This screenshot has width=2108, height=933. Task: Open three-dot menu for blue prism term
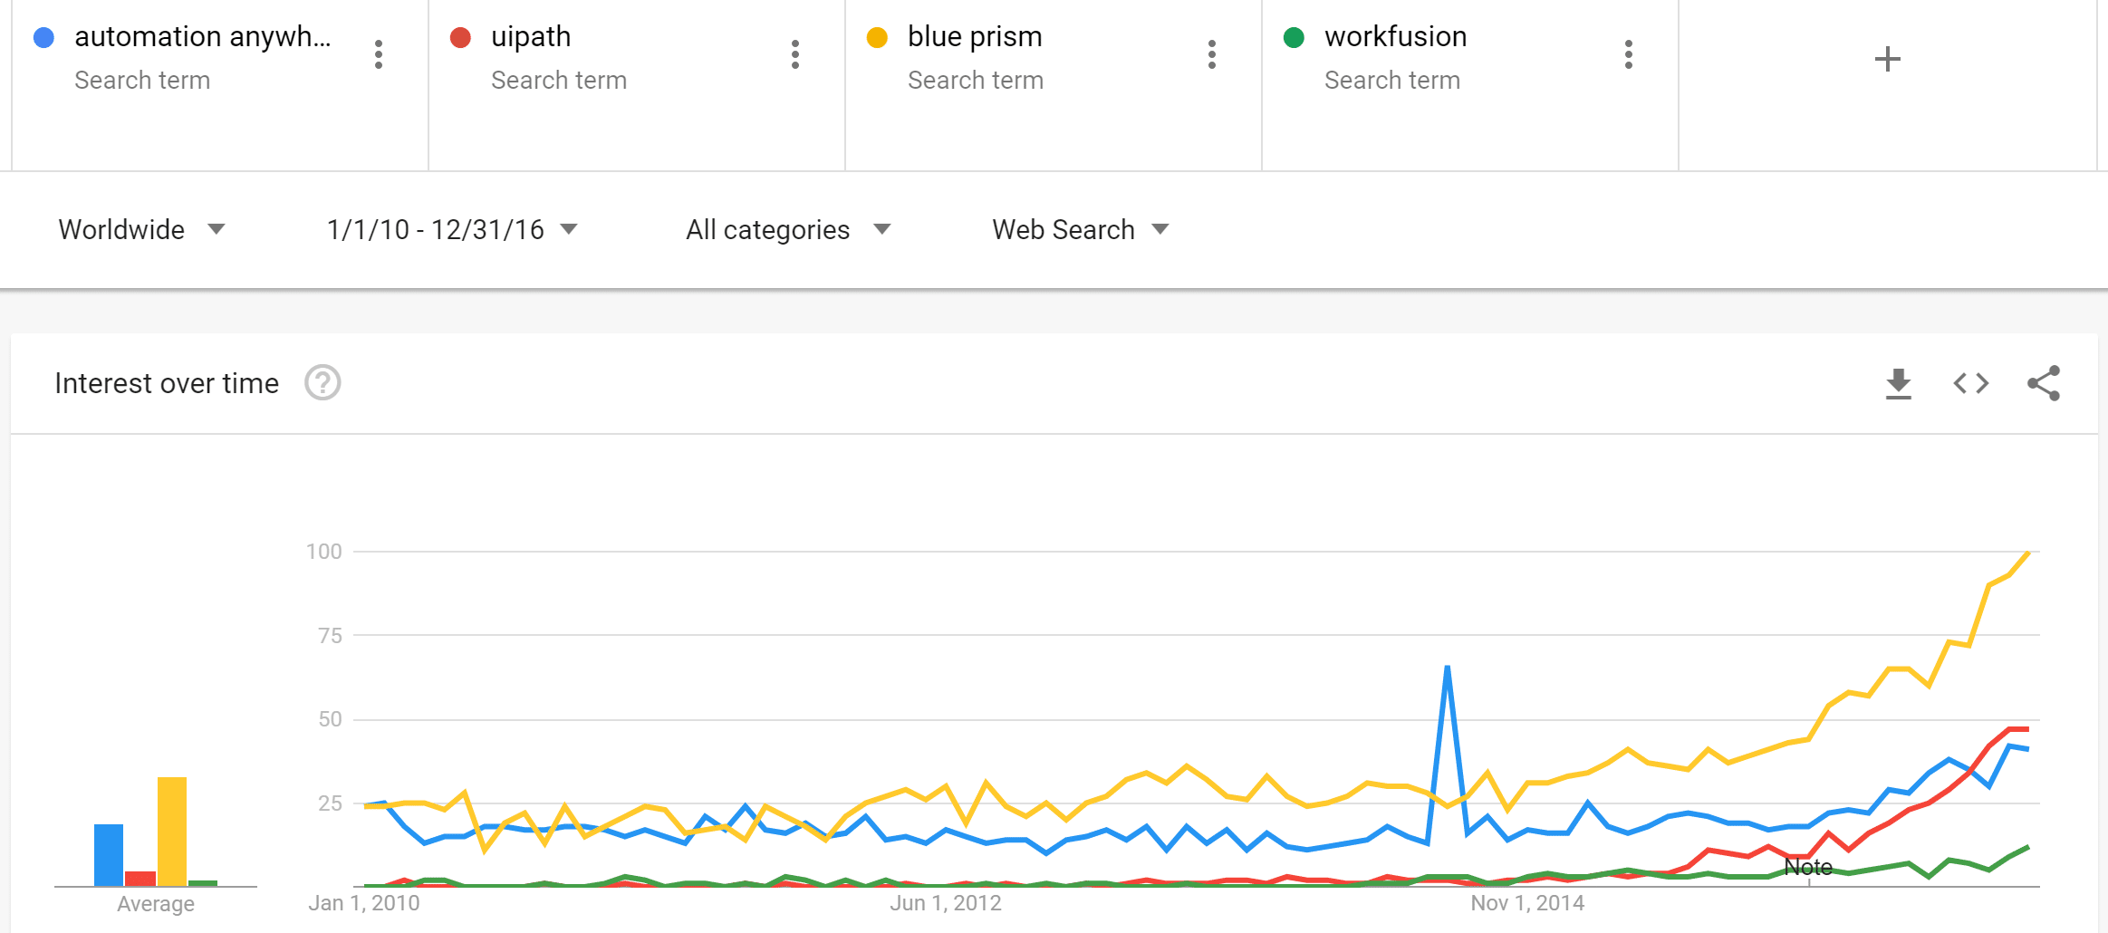1212,54
